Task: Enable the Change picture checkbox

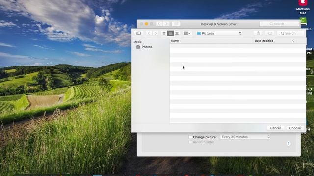Action: pyautogui.click(x=190, y=137)
